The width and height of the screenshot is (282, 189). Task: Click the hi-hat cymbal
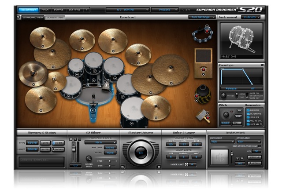[55, 81]
